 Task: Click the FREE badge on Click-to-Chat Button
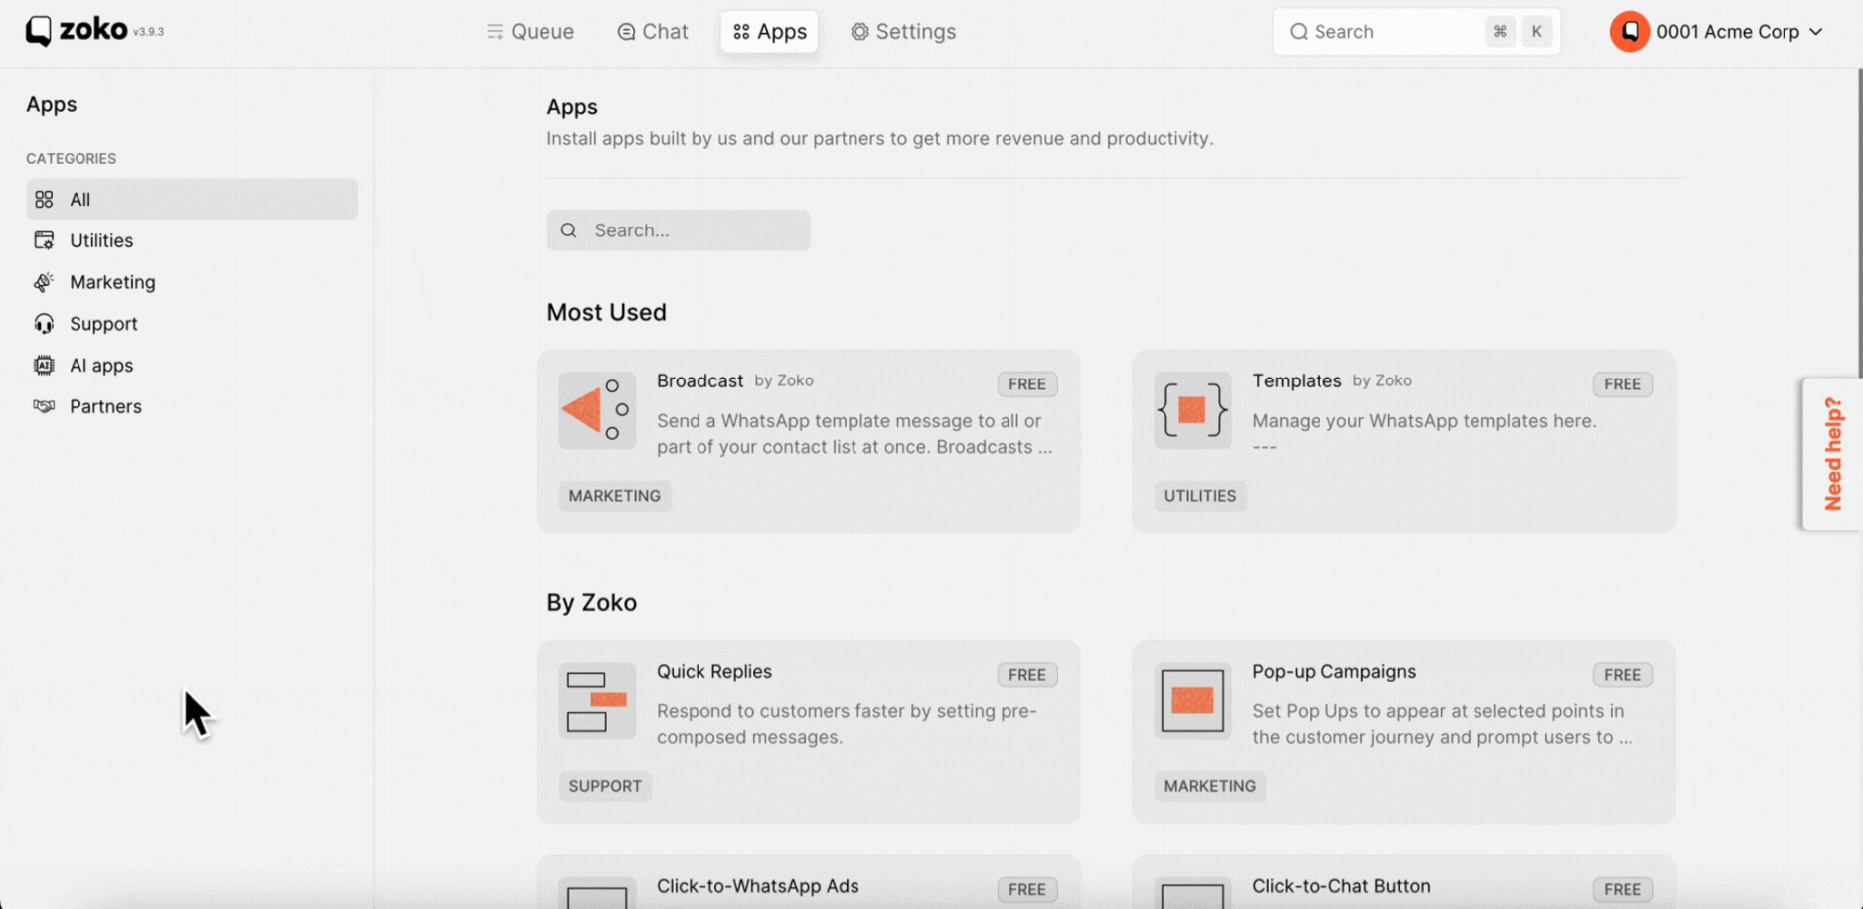tap(1623, 889)
